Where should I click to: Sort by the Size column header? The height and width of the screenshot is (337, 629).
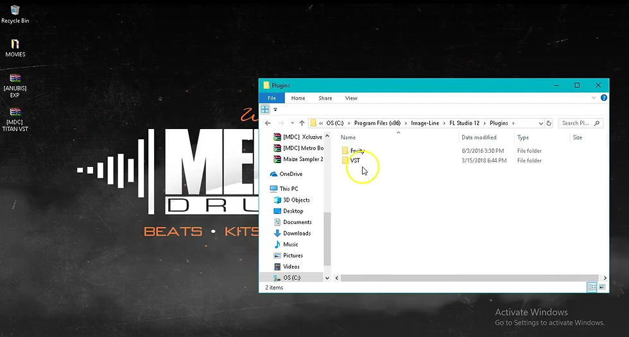pyautogui.click(x=577, y=137)
